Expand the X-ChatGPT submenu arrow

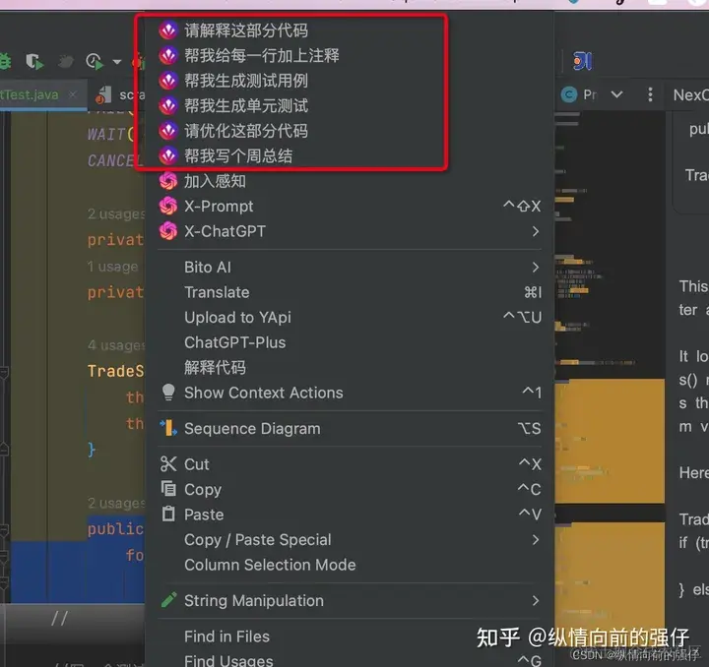(536, 231)
